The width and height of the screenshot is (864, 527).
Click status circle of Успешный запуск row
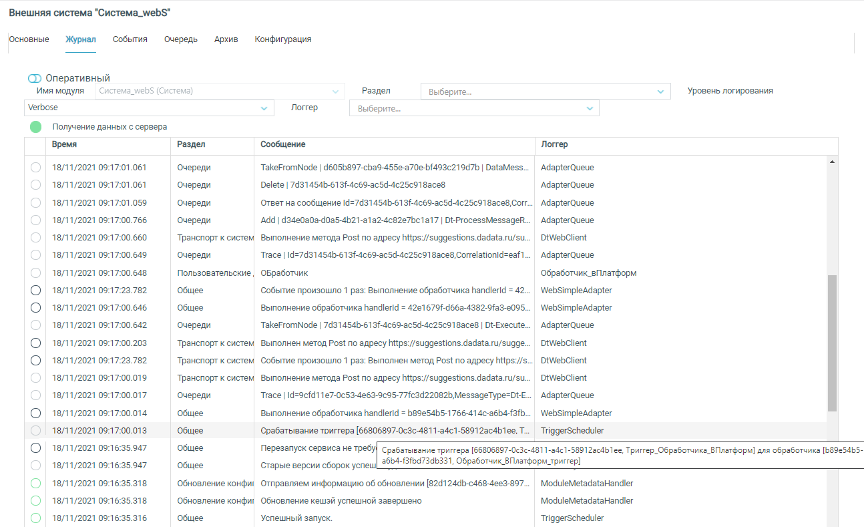click(x=35, y=518)
